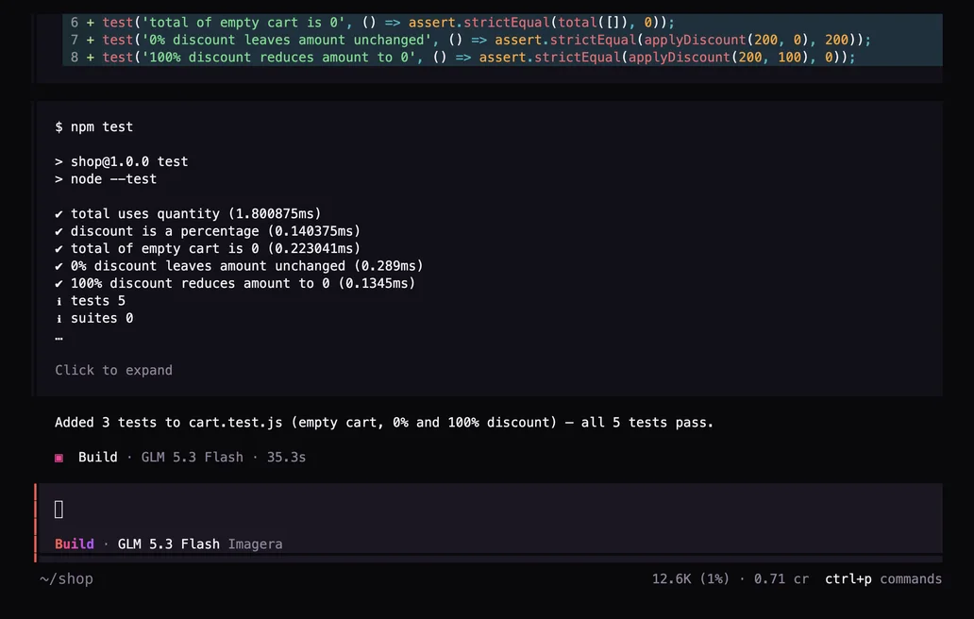Click diff line 6 adding the empty cart test

(502, 23)
